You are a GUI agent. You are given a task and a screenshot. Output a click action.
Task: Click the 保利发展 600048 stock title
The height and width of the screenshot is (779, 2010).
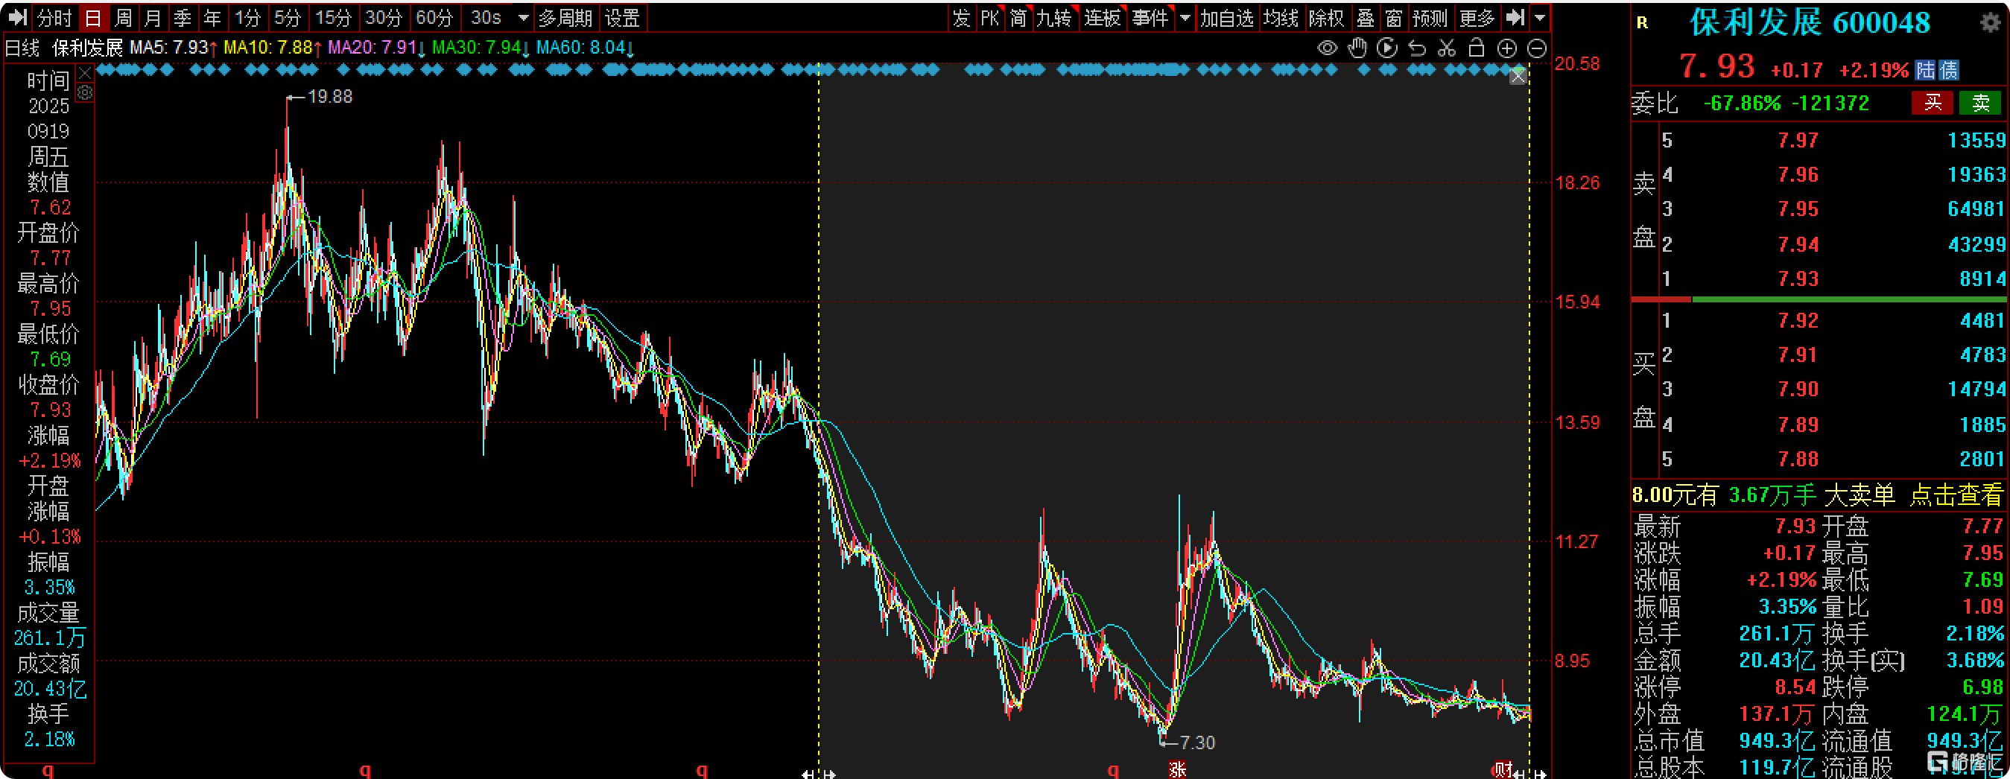pos(1810,22)
